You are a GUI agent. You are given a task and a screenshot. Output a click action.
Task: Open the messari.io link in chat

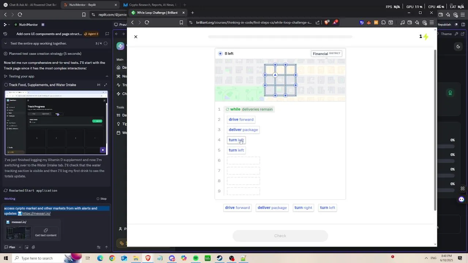36,214
